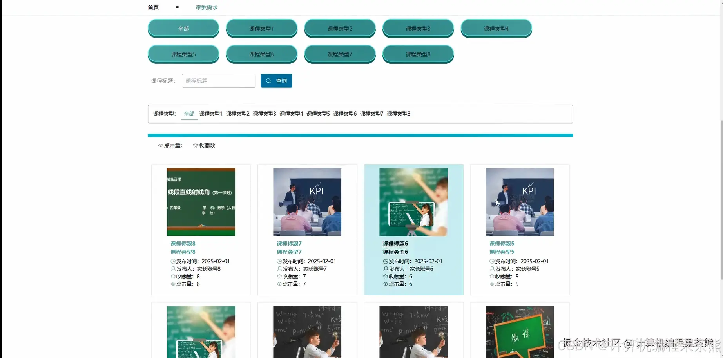Click the view-count eye icon on 课程标题5 card
This screenshot has height=358, width=723.
[x=491, y=284]
